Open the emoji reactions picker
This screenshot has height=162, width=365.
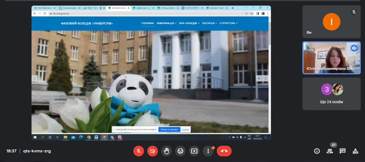tap(181, 151)
